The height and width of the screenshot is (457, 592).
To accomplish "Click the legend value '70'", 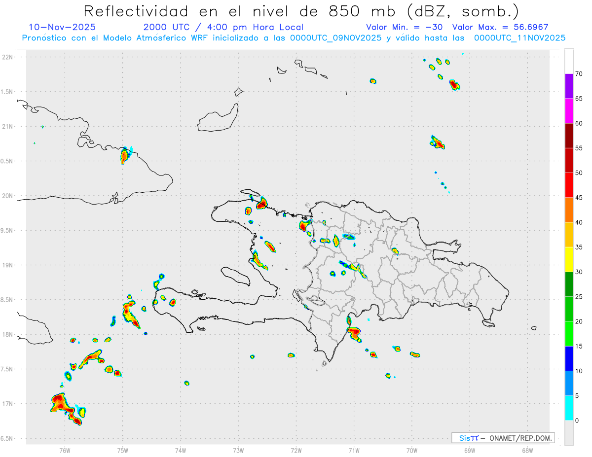I will coord(579,74).
